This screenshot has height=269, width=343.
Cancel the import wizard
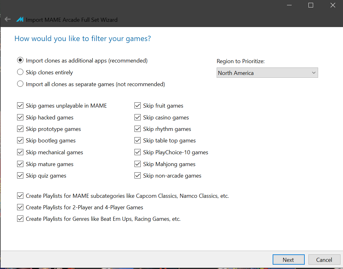click(x=324, y=260)
